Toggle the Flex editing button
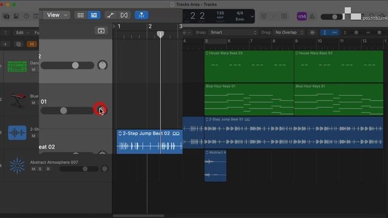Viewport: 388px width, 218px height. (124, 15)
